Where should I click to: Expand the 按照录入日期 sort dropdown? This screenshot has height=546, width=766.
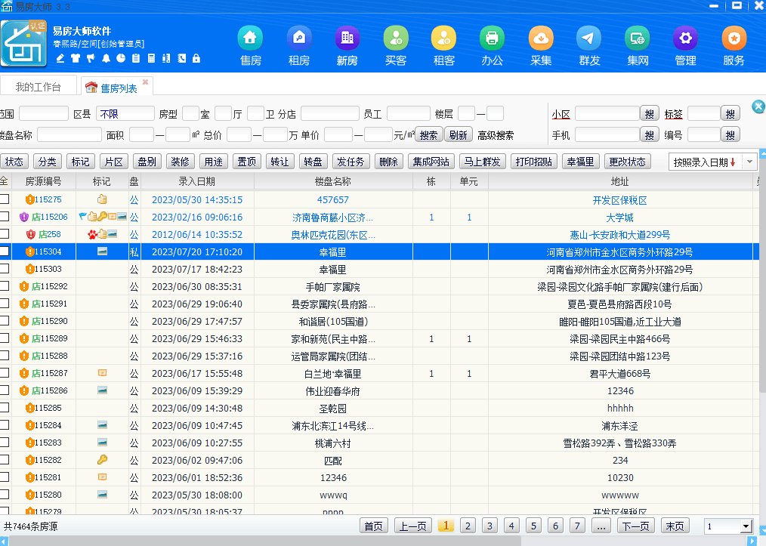pos(749,162)
